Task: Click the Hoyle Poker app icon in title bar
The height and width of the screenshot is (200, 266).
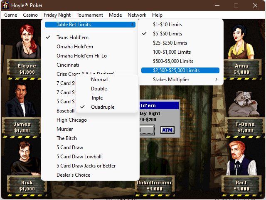Action: click(x=5, y=5)
